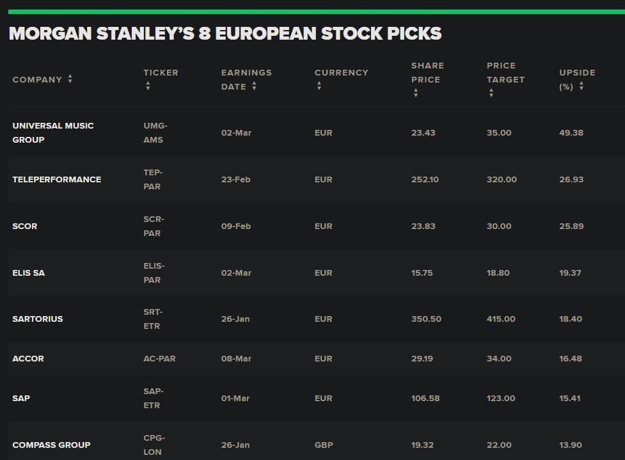
Task: Click the Accor company name
Action: (x=28, y=358)
